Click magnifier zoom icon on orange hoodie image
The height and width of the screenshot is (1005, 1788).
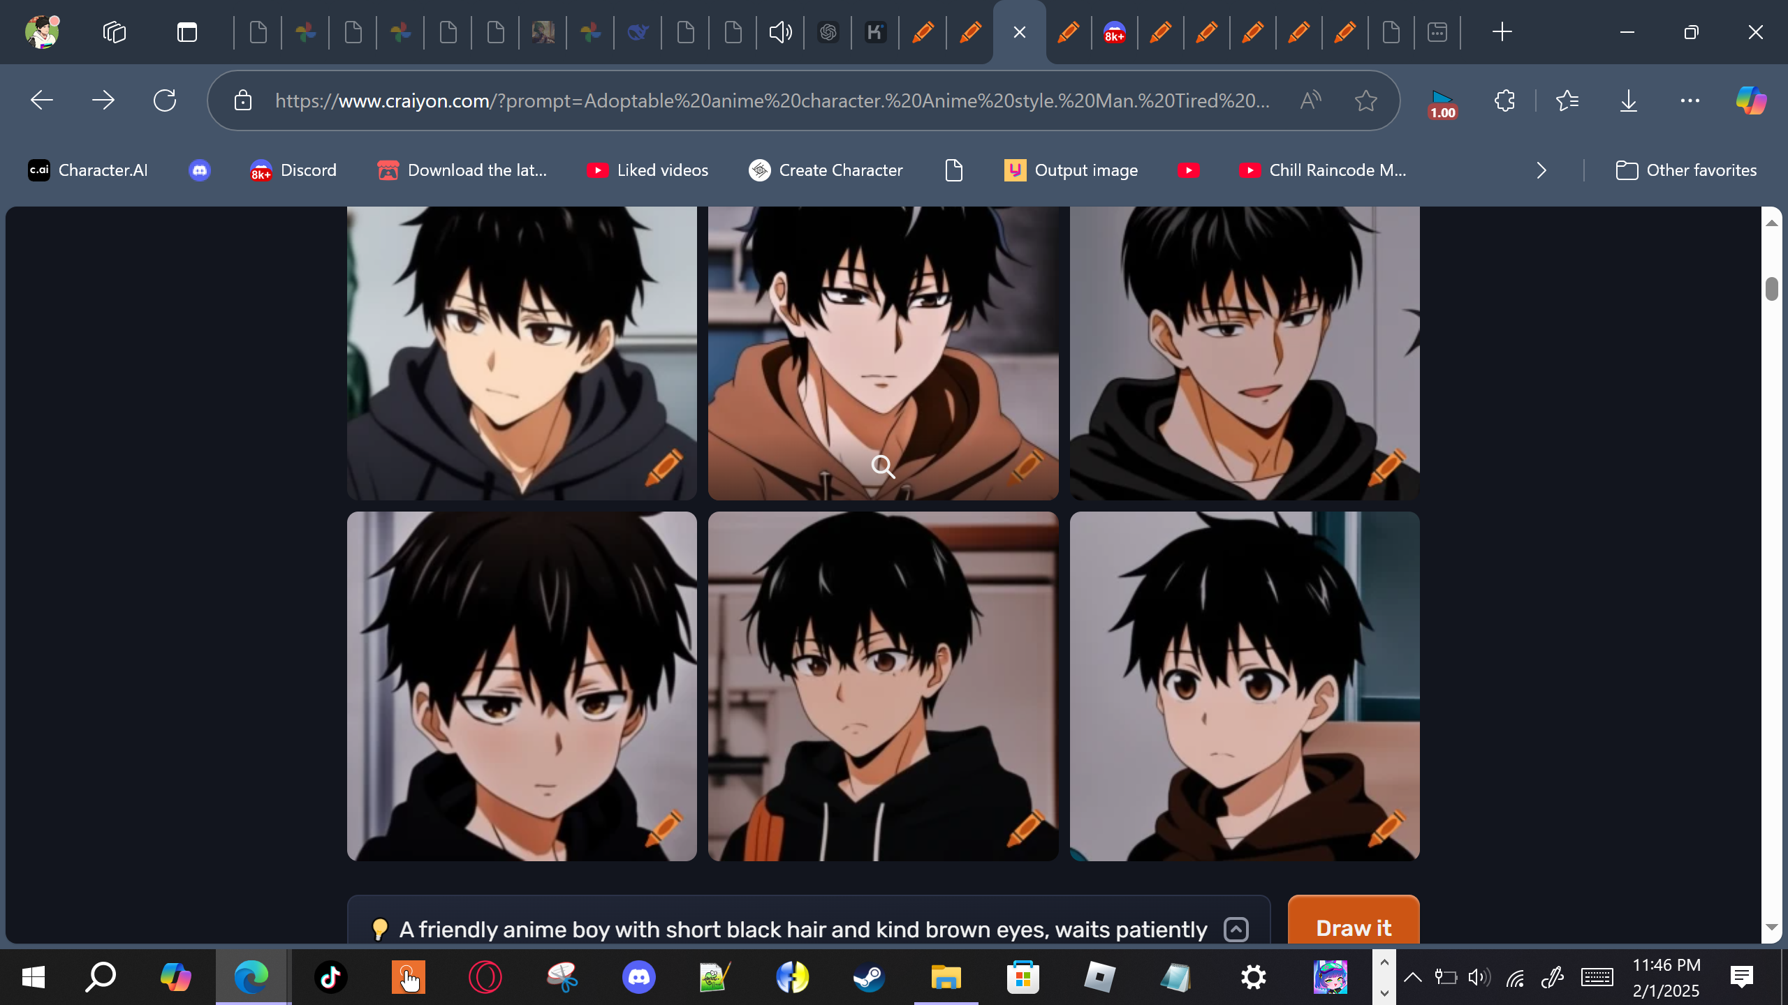tap(883, 466)
